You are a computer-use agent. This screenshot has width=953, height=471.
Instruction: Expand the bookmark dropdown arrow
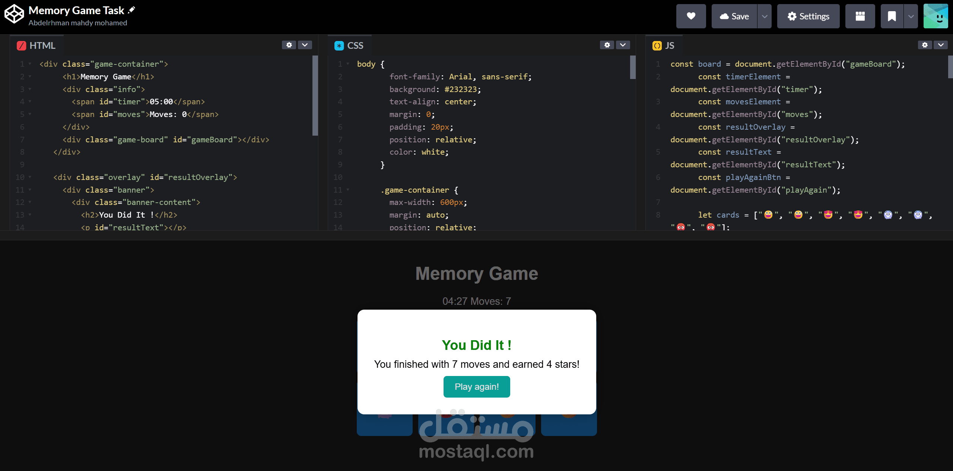tap(911, 16)
